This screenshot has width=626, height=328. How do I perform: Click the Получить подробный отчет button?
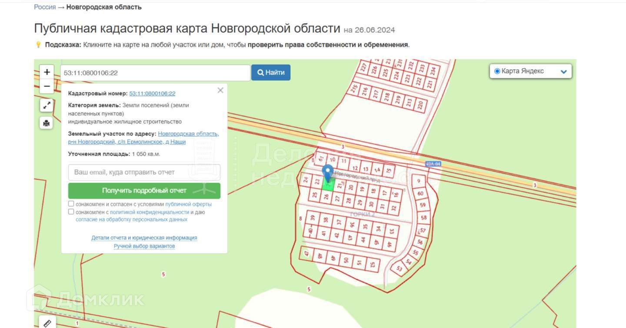click(144, 191)
